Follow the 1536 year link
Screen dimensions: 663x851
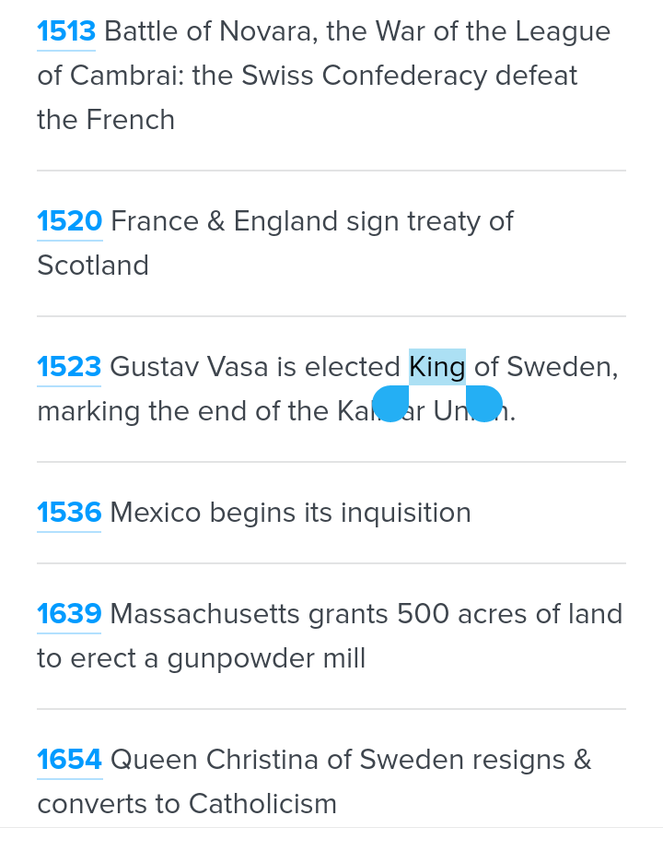69,514
